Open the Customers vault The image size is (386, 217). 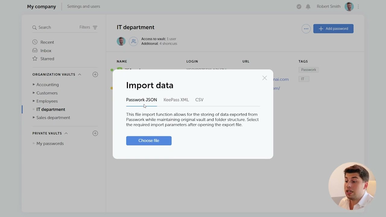47,93
